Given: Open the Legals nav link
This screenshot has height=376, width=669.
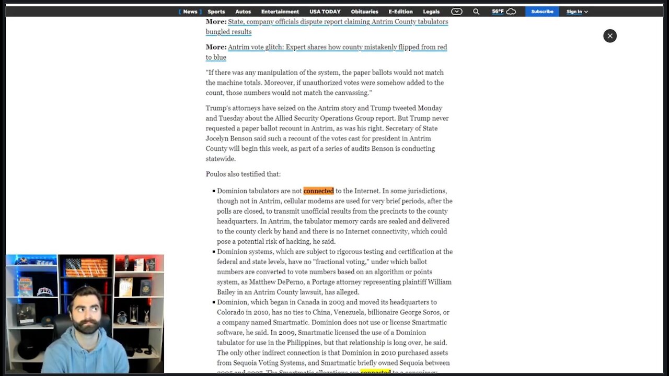Looking at the screenshot, I should click(x=431, y=11).
